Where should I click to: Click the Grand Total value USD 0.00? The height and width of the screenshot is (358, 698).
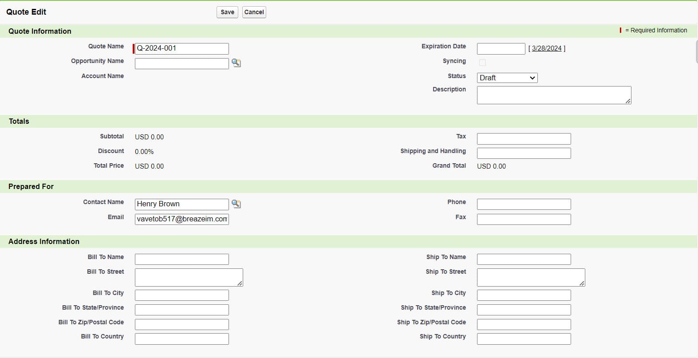[x=491, y=166]
